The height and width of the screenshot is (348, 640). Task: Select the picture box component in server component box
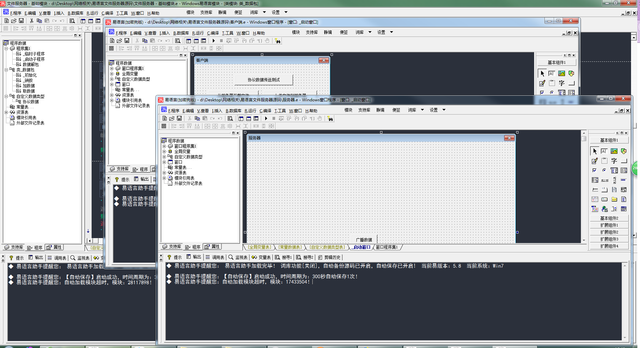pyautogui.click(x=614, y=151)
